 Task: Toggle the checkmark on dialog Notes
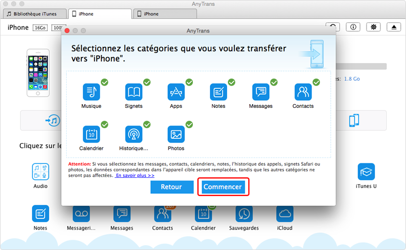pos(231,82)
